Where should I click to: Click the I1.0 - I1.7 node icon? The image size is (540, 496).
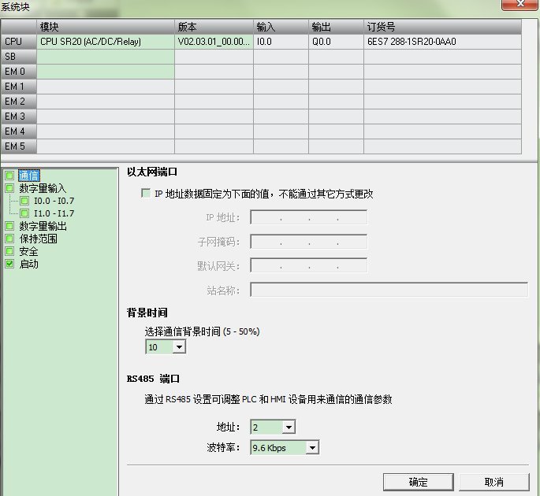[24, 213]
